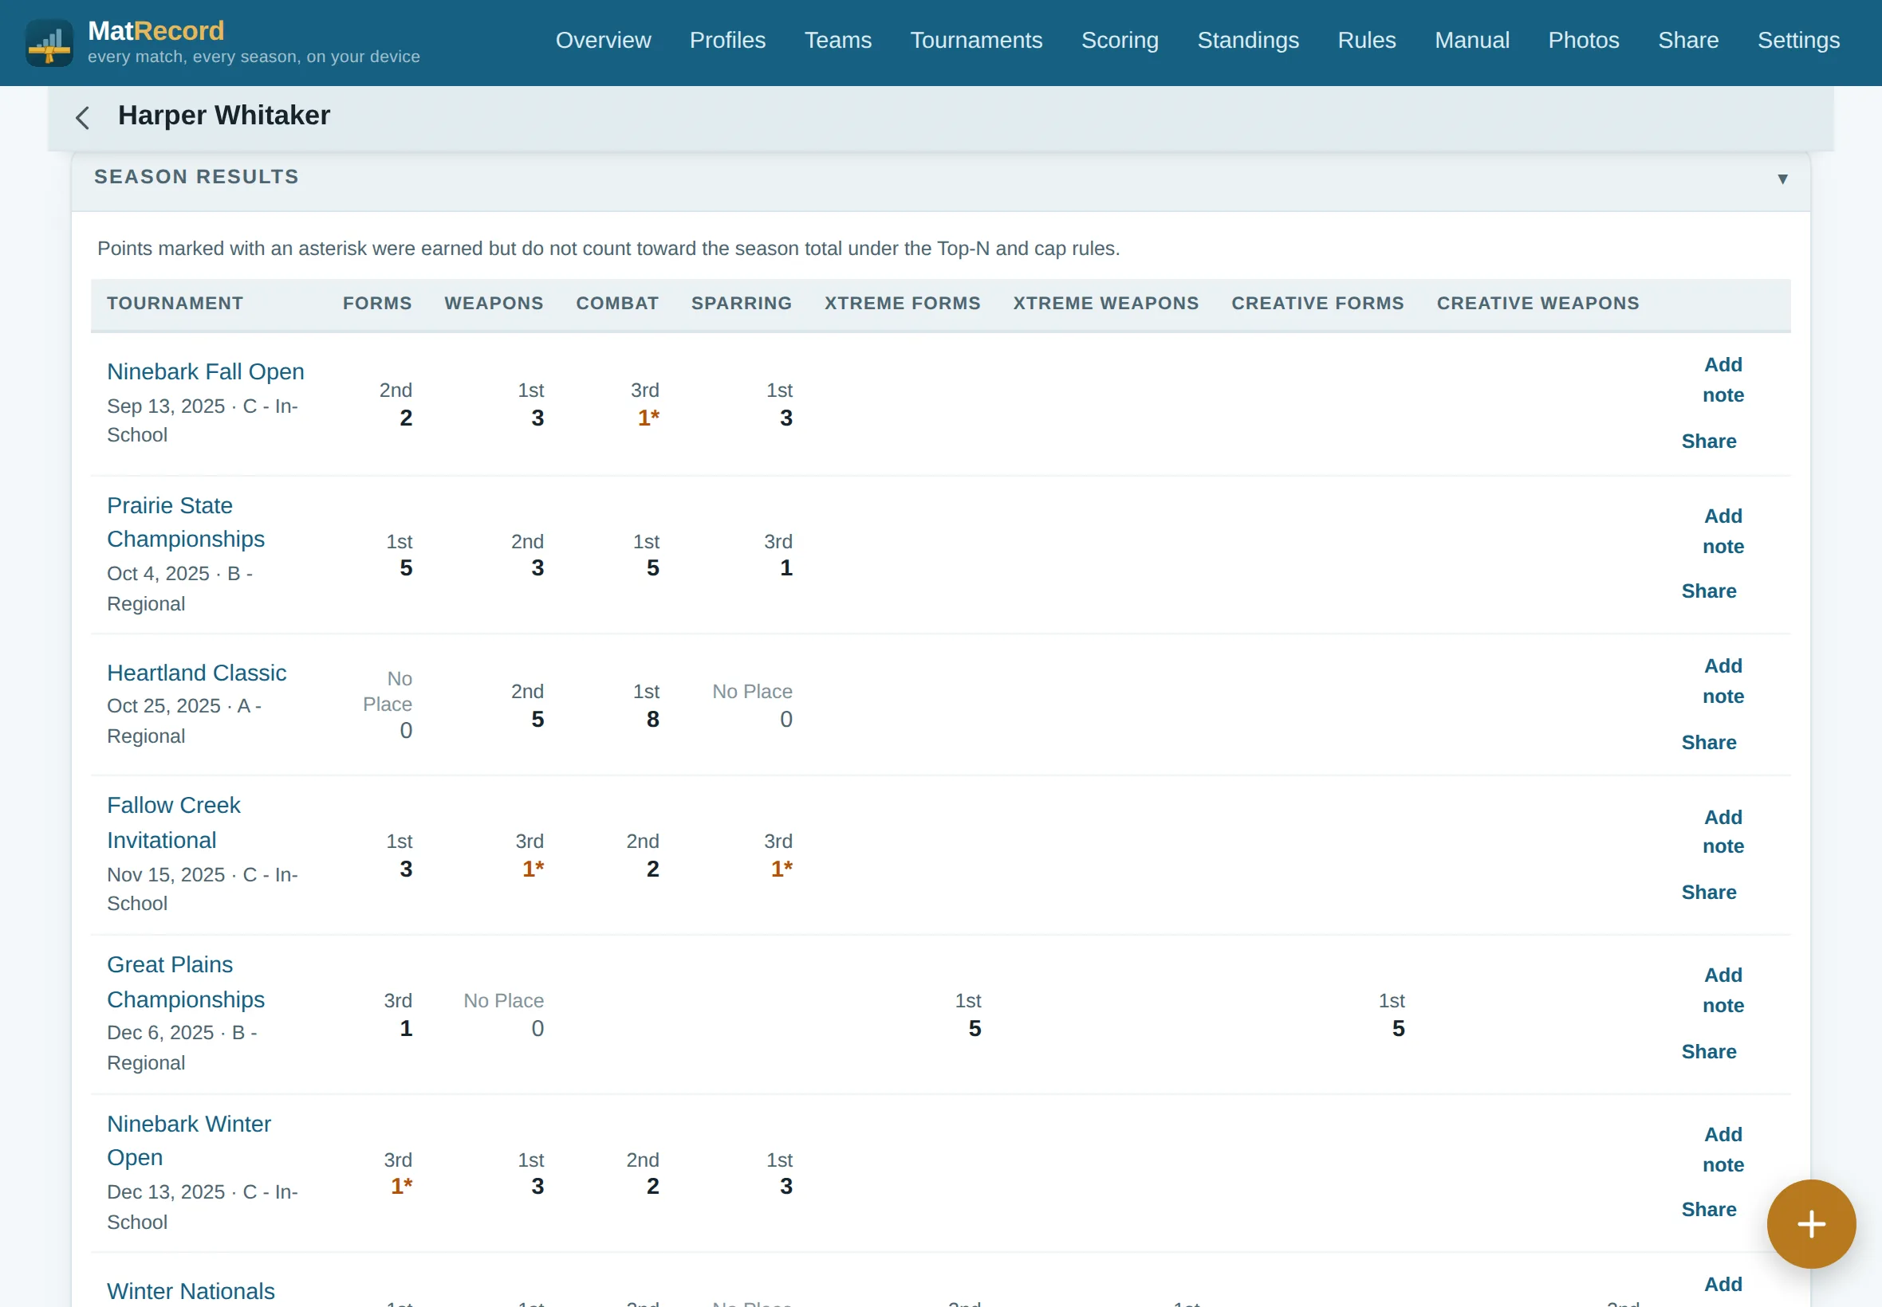Click the Harper Whitaker profile title
Viewport: 1882px width, 1307px height.
(x=223, y=116)
